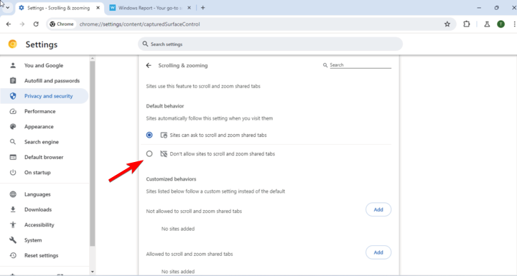Switch to the Windows Report tab
This screenshot has width=517, height=276.
[150, 8]
